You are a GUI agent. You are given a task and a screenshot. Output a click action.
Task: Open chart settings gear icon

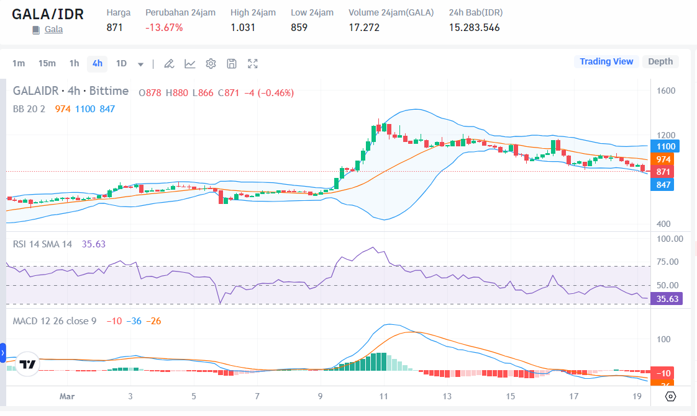point(211,63)
